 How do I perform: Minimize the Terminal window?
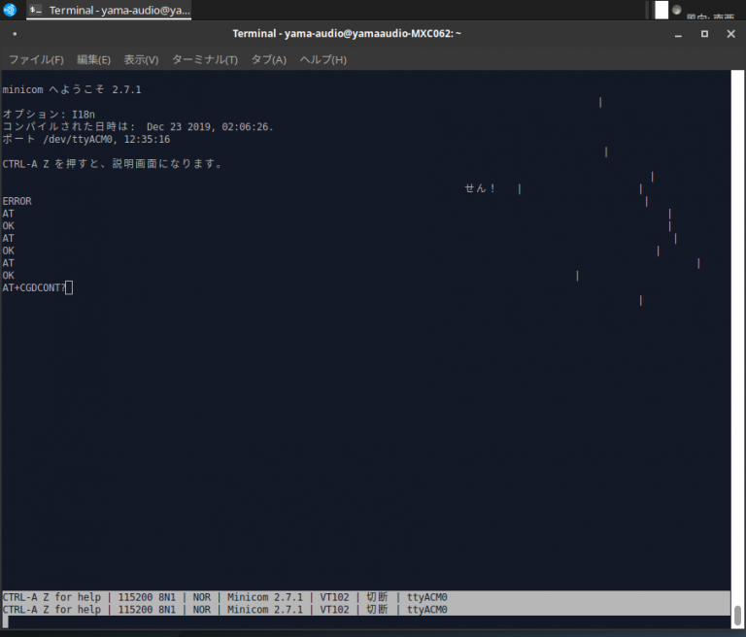pyautogui.click(x=678, y=34)
